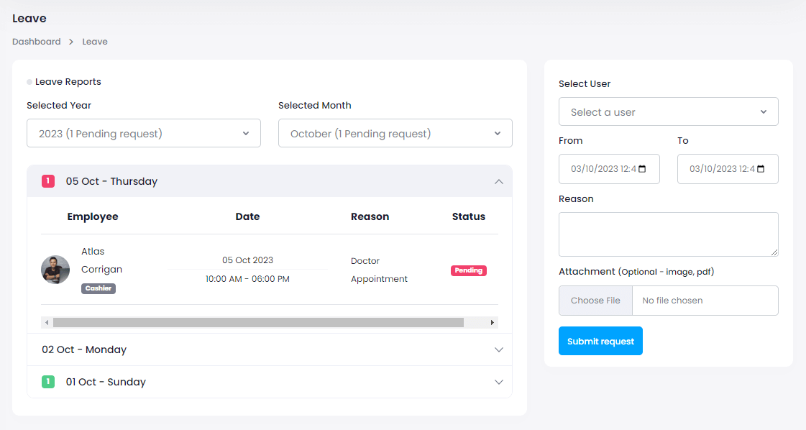Screen dimensions: 806x430
Task: Open calendar picker in To date field
Action: pos(761,169)
